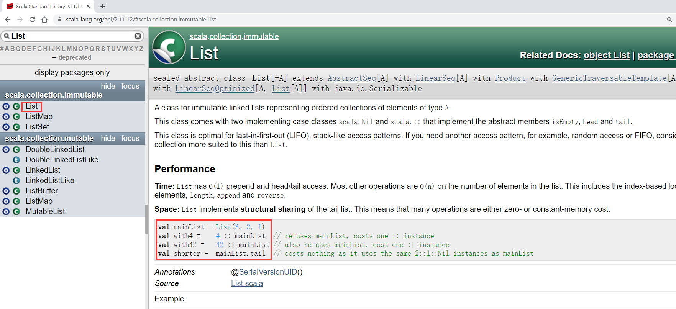Hide the scala.collection.immutable package
This screenshot has width=676, height=309.
tap(108, 86)
